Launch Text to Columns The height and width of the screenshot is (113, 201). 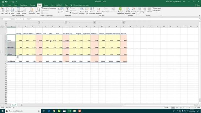pyautogui.click(x=82, y=11)
